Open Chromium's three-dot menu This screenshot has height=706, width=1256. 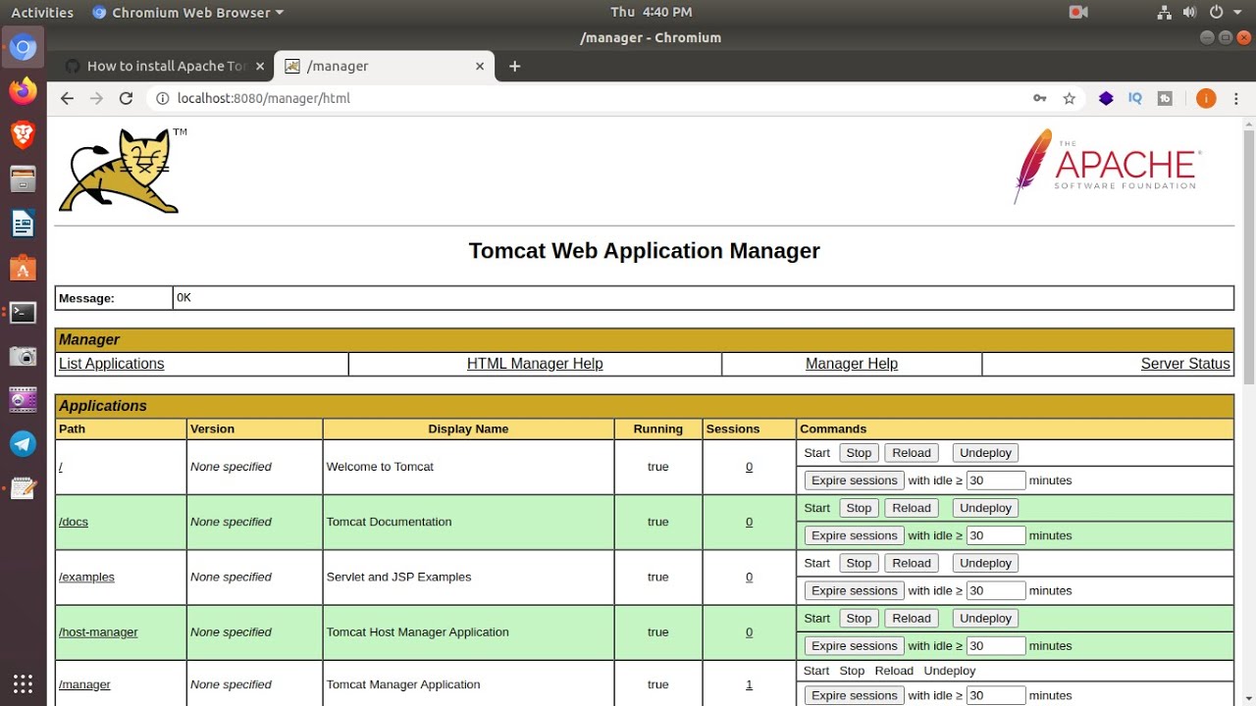(1234, 98)
